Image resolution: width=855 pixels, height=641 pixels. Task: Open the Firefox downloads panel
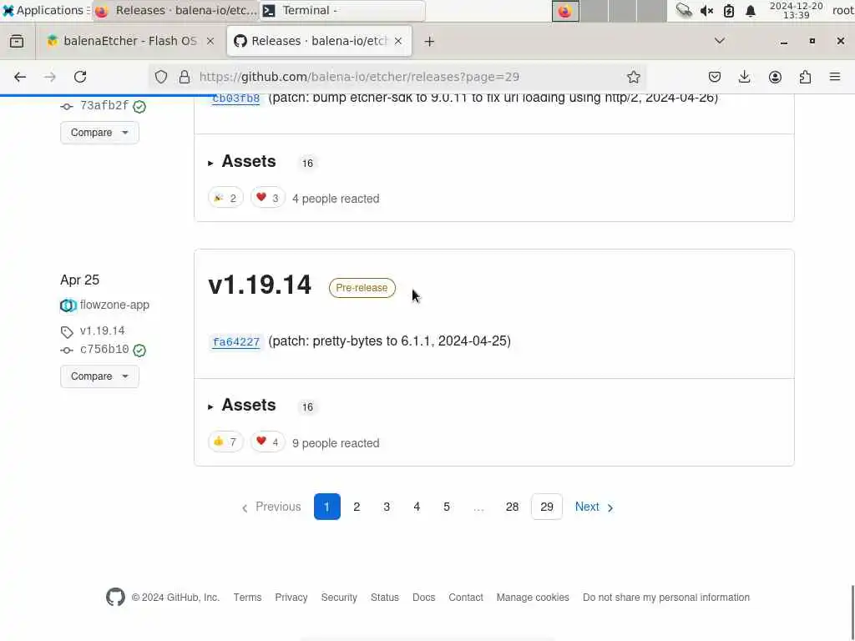point(744,77)
